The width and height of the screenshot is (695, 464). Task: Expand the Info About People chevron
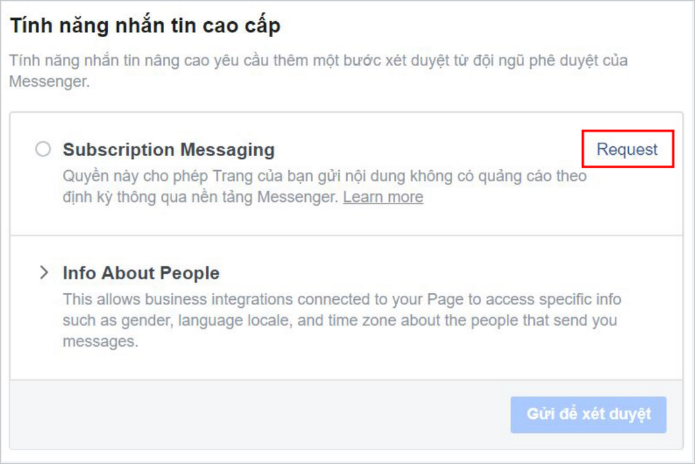point(44,273)
